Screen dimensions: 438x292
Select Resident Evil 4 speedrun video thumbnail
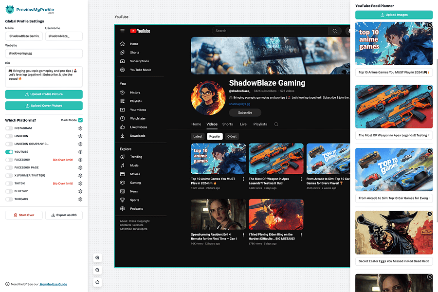pos(219,214)
